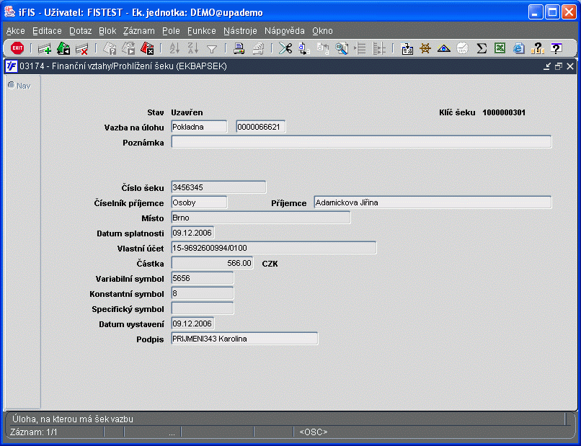Open the Dotaz menu
The width and height of the screenshot is (581, 446).
click(81, 31)
